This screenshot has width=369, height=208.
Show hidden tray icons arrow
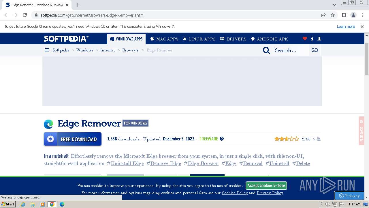(x=321, y=204)
